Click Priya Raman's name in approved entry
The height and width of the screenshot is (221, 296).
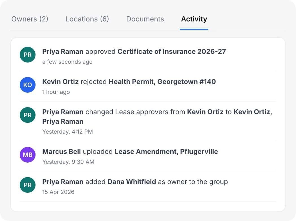pos(63,52)
